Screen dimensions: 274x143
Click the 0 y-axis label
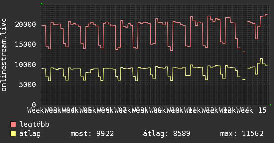34,105
